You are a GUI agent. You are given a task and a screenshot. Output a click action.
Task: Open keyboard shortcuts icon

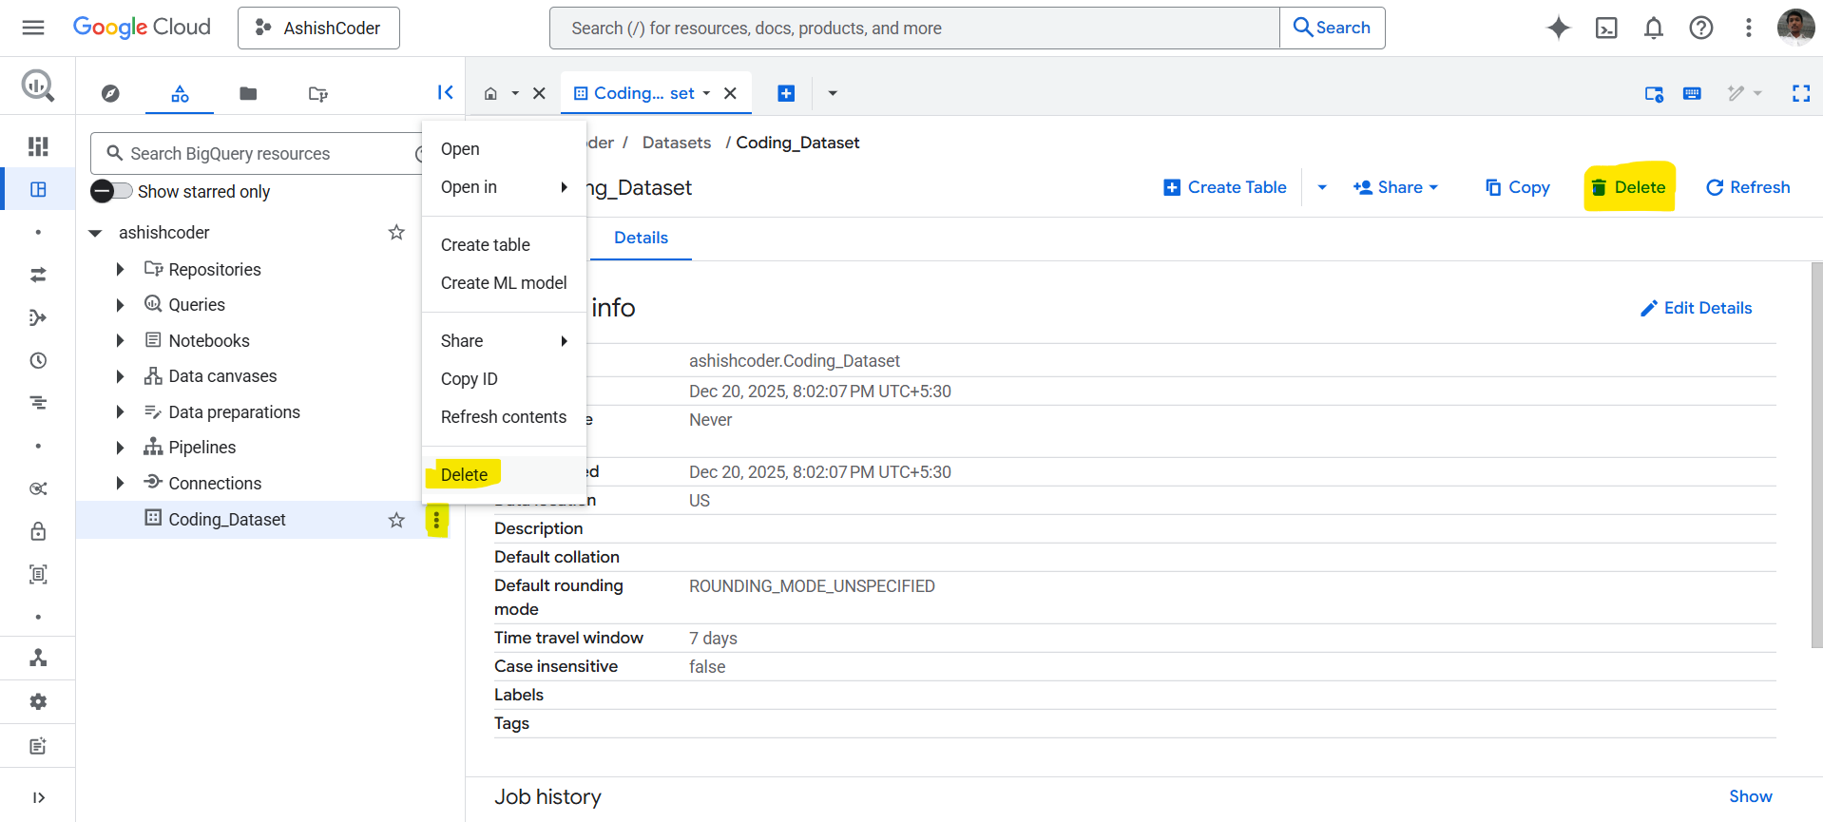click(x=1692, y=93)
